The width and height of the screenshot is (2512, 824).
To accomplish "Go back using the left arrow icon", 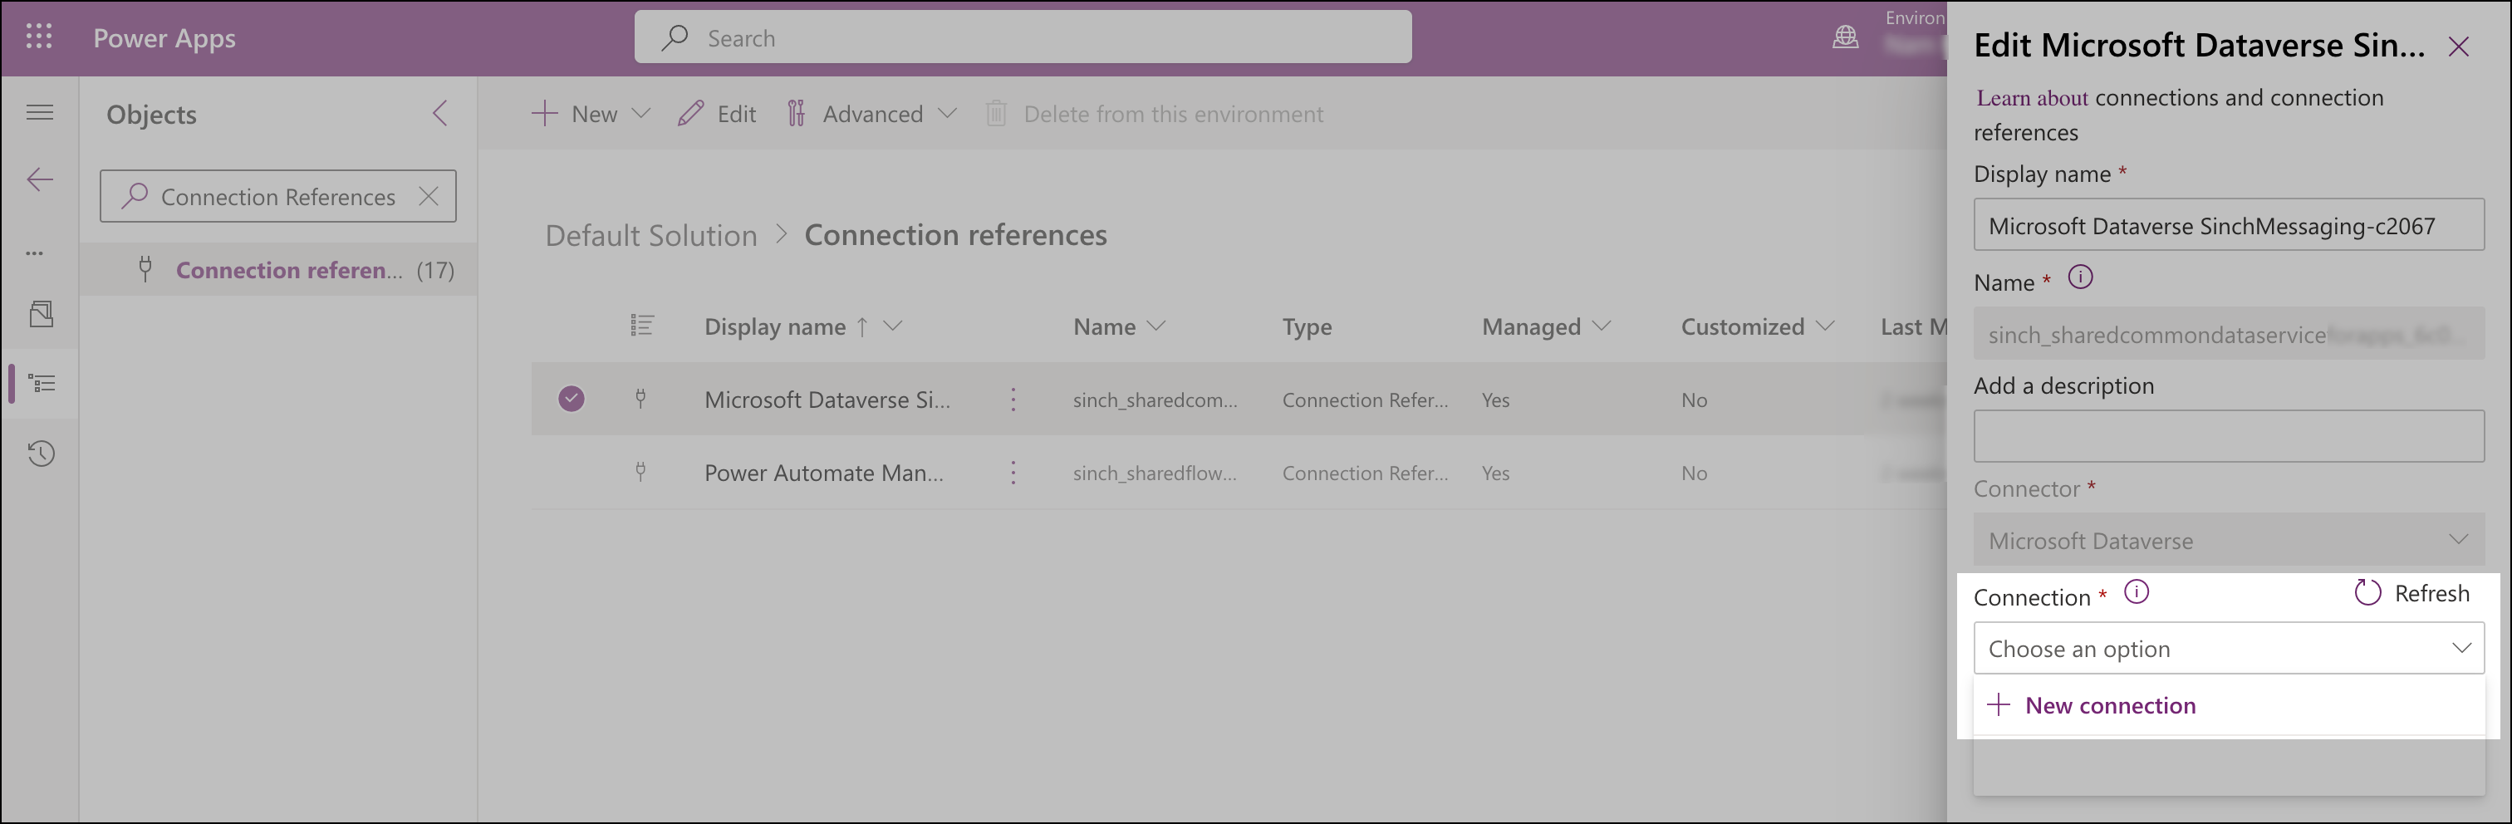I will [x=40, y=179].
